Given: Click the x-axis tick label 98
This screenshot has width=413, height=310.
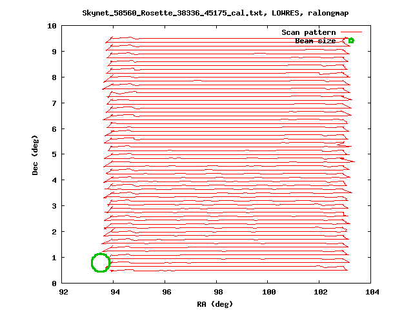Looking at the screenshot, I should [218, 292].
